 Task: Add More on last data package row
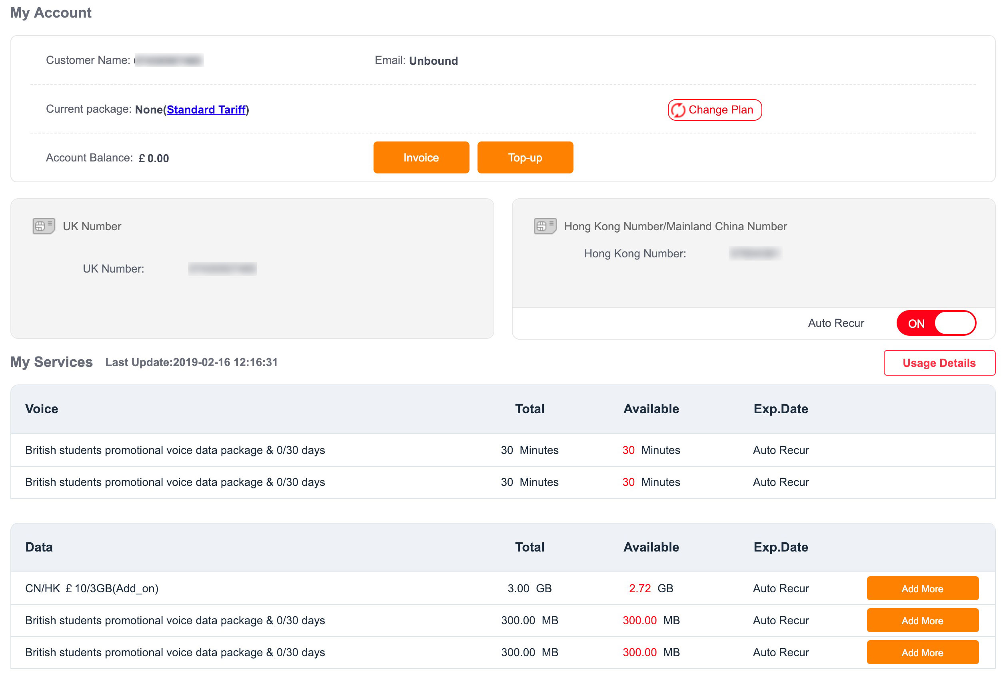click(x=922, y=652)
